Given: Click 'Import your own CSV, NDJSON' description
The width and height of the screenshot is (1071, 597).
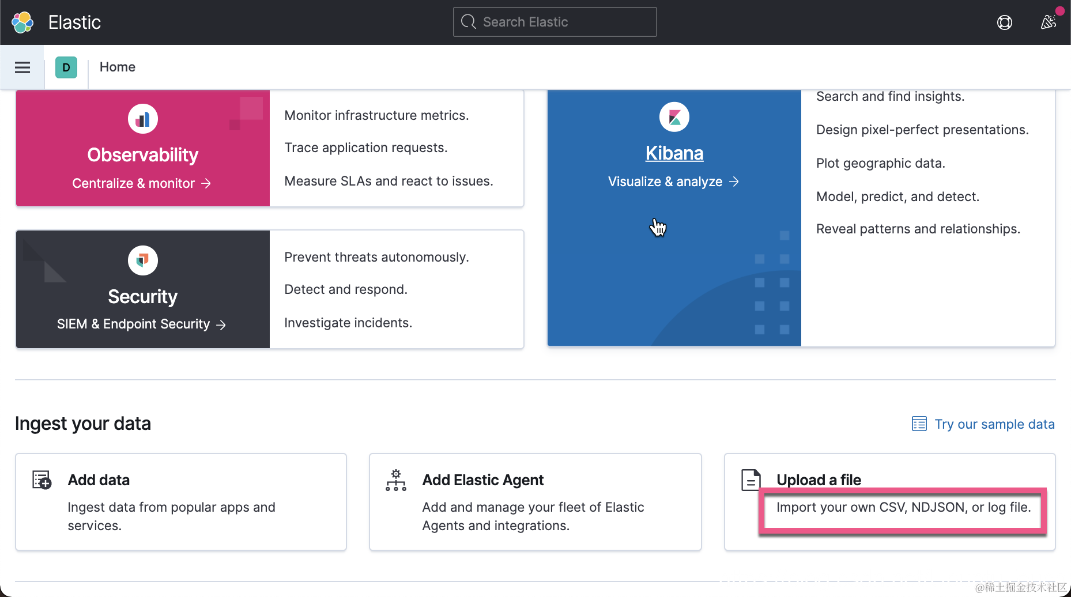Looking at the screenshot, I should tap(903, 507).
